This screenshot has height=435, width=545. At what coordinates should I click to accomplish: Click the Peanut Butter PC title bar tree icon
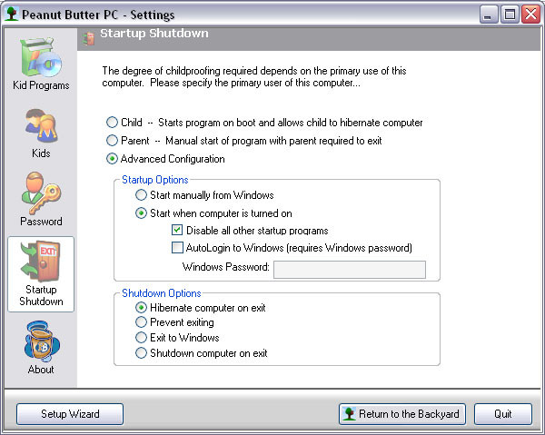tap(12, 14)
